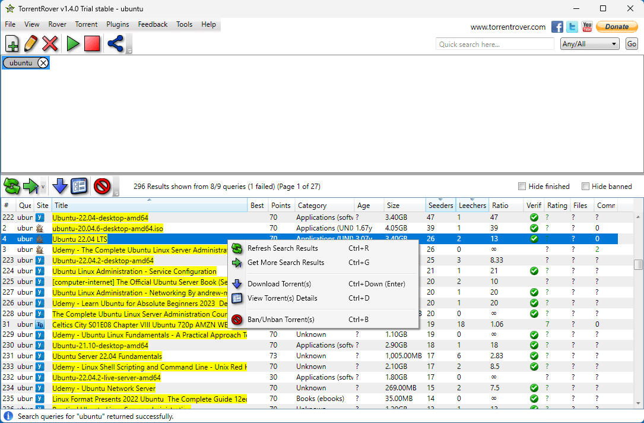The width and height of the screenshot is (644, 423).
Task: Click the get more results arrow icon
Action: pyautogui.click(x=31, y=186)
